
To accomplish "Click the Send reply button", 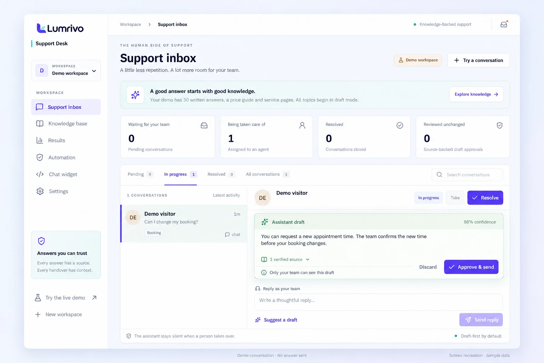I will (481, 320).
